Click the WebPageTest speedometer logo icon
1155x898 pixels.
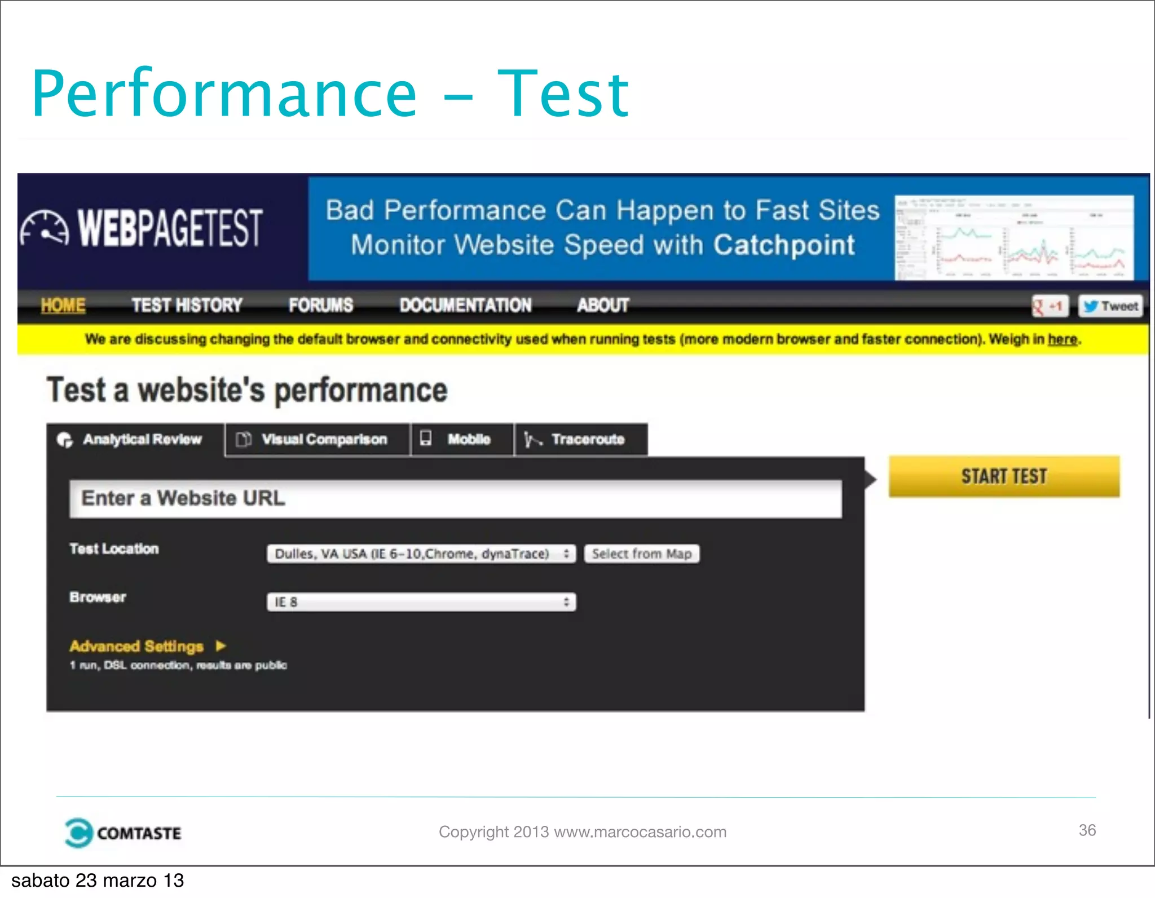click(x=45, y=228)
